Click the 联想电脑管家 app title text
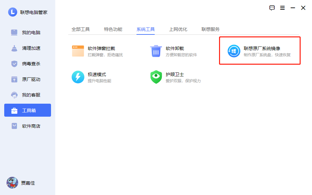 click(34, 12)
